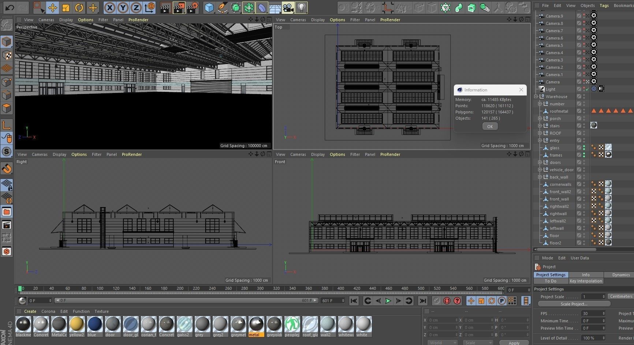Click the Apply button in the Coordinates panel
This screenshot has height=345, width=634.
514,343
